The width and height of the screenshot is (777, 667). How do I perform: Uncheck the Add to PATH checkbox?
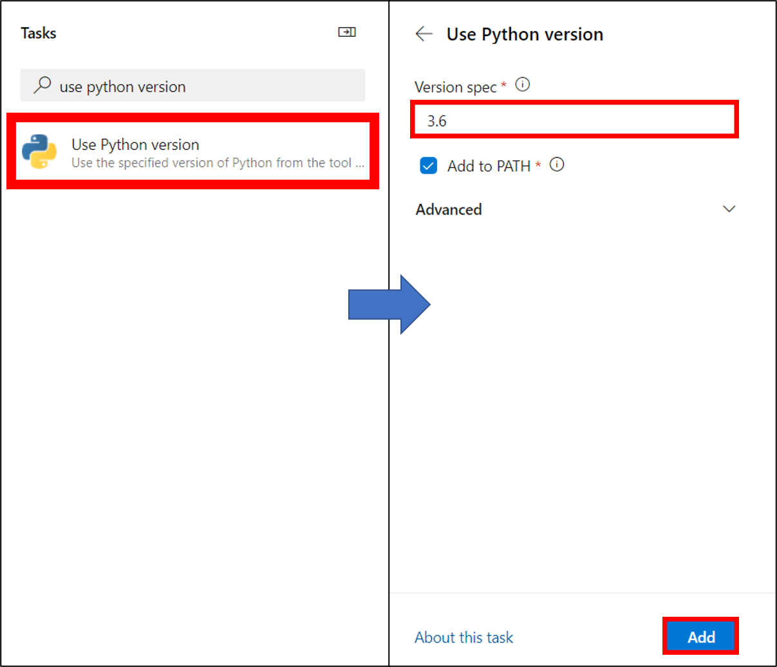click(x=429, y=166)
